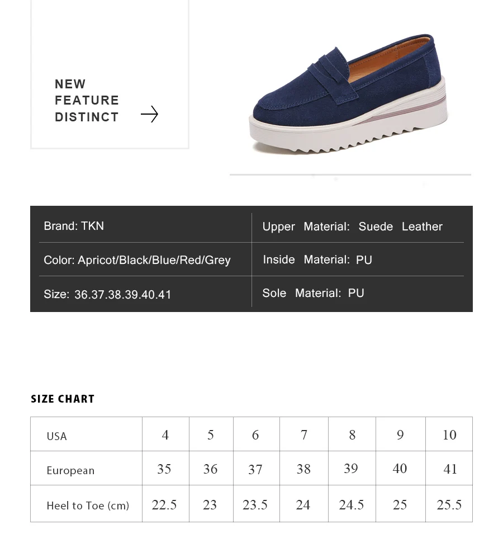This screenshot has width=503, height=548.
Task: Click the 22.5 heel to toe cell
Action: pyautogui.click(x=165, y=504)
